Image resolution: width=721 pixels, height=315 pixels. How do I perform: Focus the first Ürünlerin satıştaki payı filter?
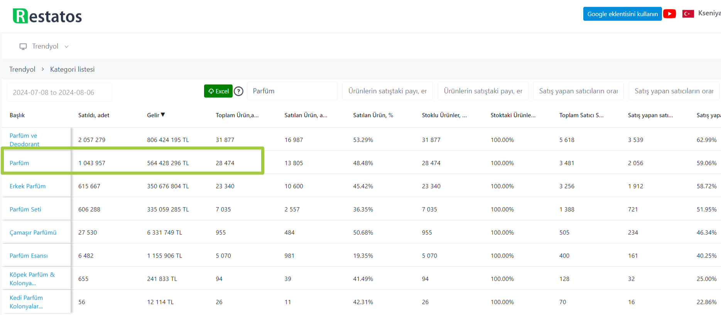387,91
